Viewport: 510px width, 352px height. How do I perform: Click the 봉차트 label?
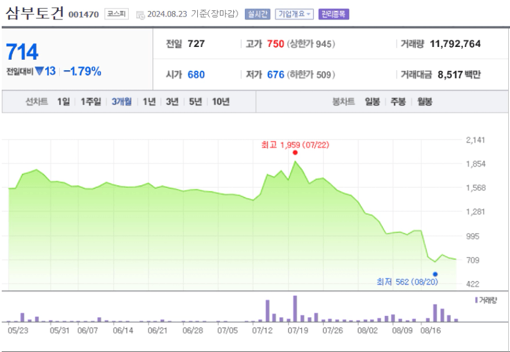point(343,102)
